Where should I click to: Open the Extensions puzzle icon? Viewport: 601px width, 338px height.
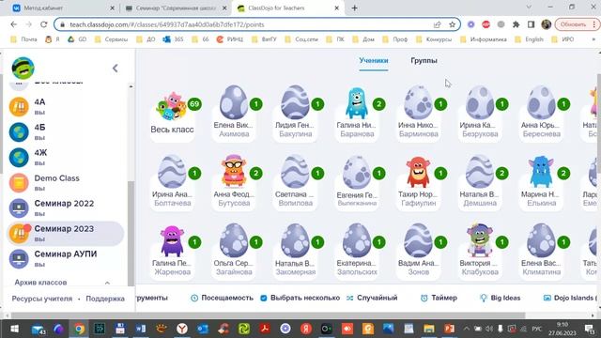pos(516,24)
